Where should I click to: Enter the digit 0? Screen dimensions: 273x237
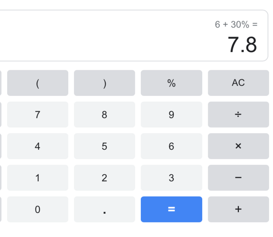pyautogui.click(x=38, y=209)
